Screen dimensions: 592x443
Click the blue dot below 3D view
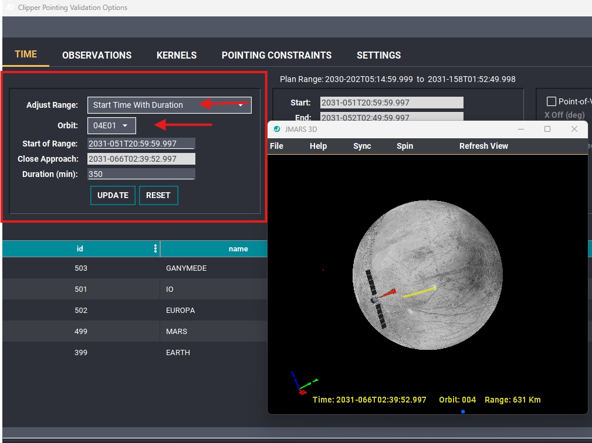(463, 412)
